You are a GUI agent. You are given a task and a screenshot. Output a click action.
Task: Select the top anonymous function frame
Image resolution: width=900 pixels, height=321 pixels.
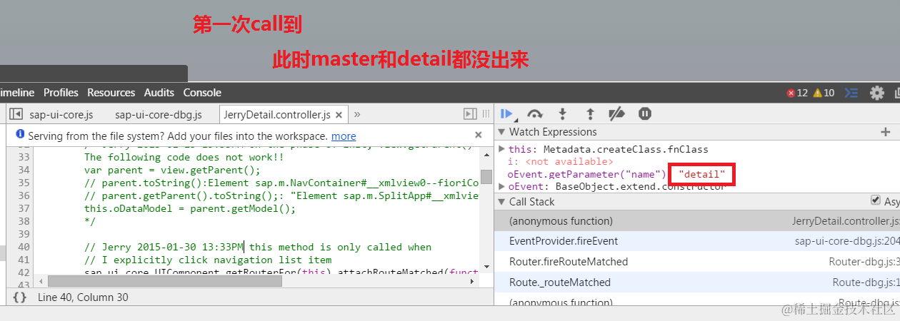coord(697,221)
